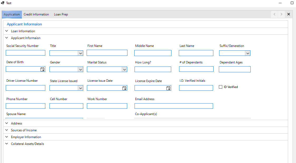This screenshot has height=163, width=296.
Task: Open the Title dropdown
Action: (x=80, y=53)
